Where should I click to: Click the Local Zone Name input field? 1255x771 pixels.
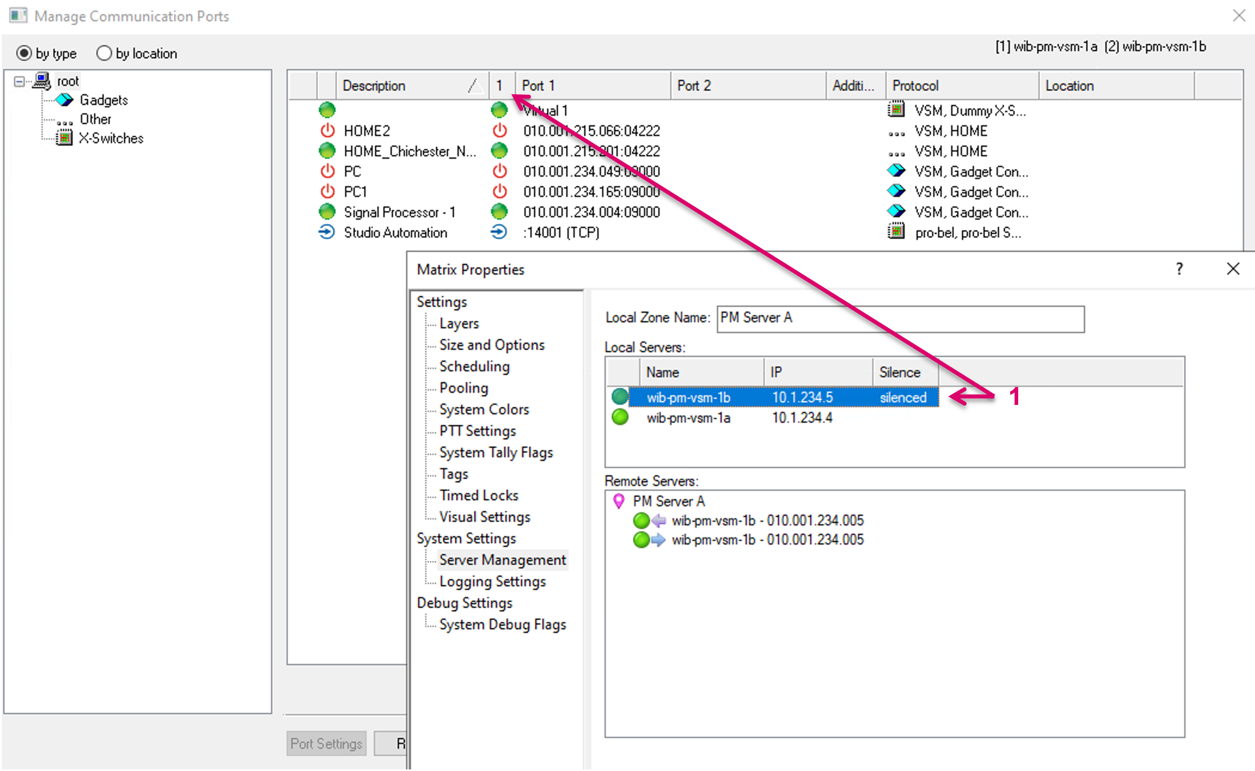[x=900, y=319]
